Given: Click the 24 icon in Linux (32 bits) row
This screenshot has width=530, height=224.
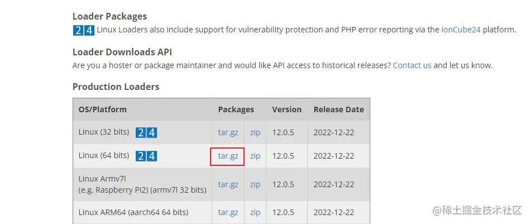Looking at the screenshot, I should (146, 133).
